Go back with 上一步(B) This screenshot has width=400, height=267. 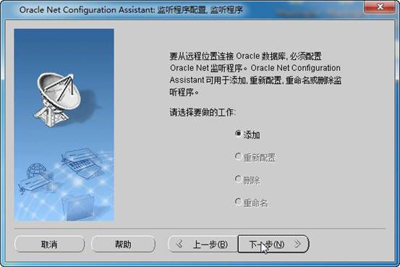click(203, 245)
